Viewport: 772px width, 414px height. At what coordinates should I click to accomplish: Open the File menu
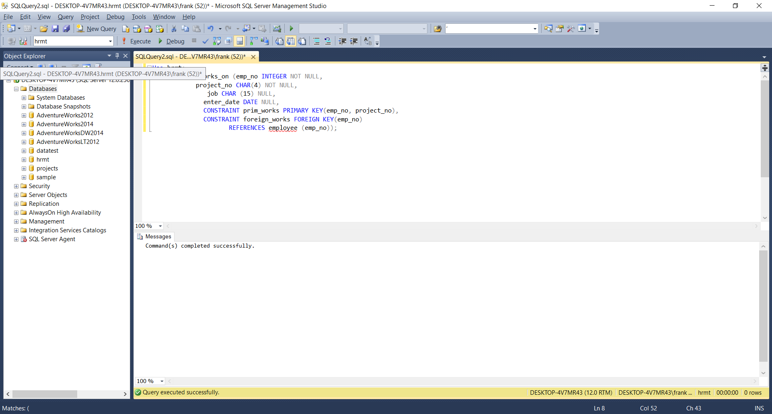pyautogui.click(x=8, y=17)
